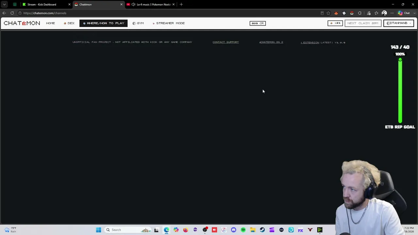Open the Windows Start menu
The image size is (418, 235).
pyautogui.click(x=98, y=230)
